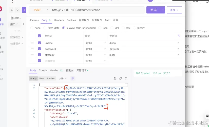Image resolution: width=209 pixels, height=127 pixels.
Task: Click the purple plus add button
Action: (x=24, y=10)
